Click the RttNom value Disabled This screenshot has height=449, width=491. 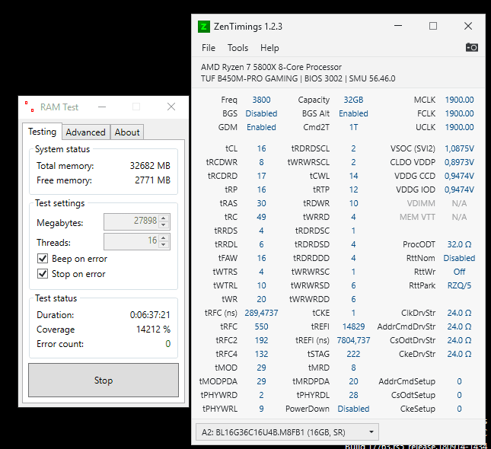tap(459, 258)
